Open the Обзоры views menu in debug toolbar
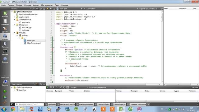The image size is (199, 112). 195,87
